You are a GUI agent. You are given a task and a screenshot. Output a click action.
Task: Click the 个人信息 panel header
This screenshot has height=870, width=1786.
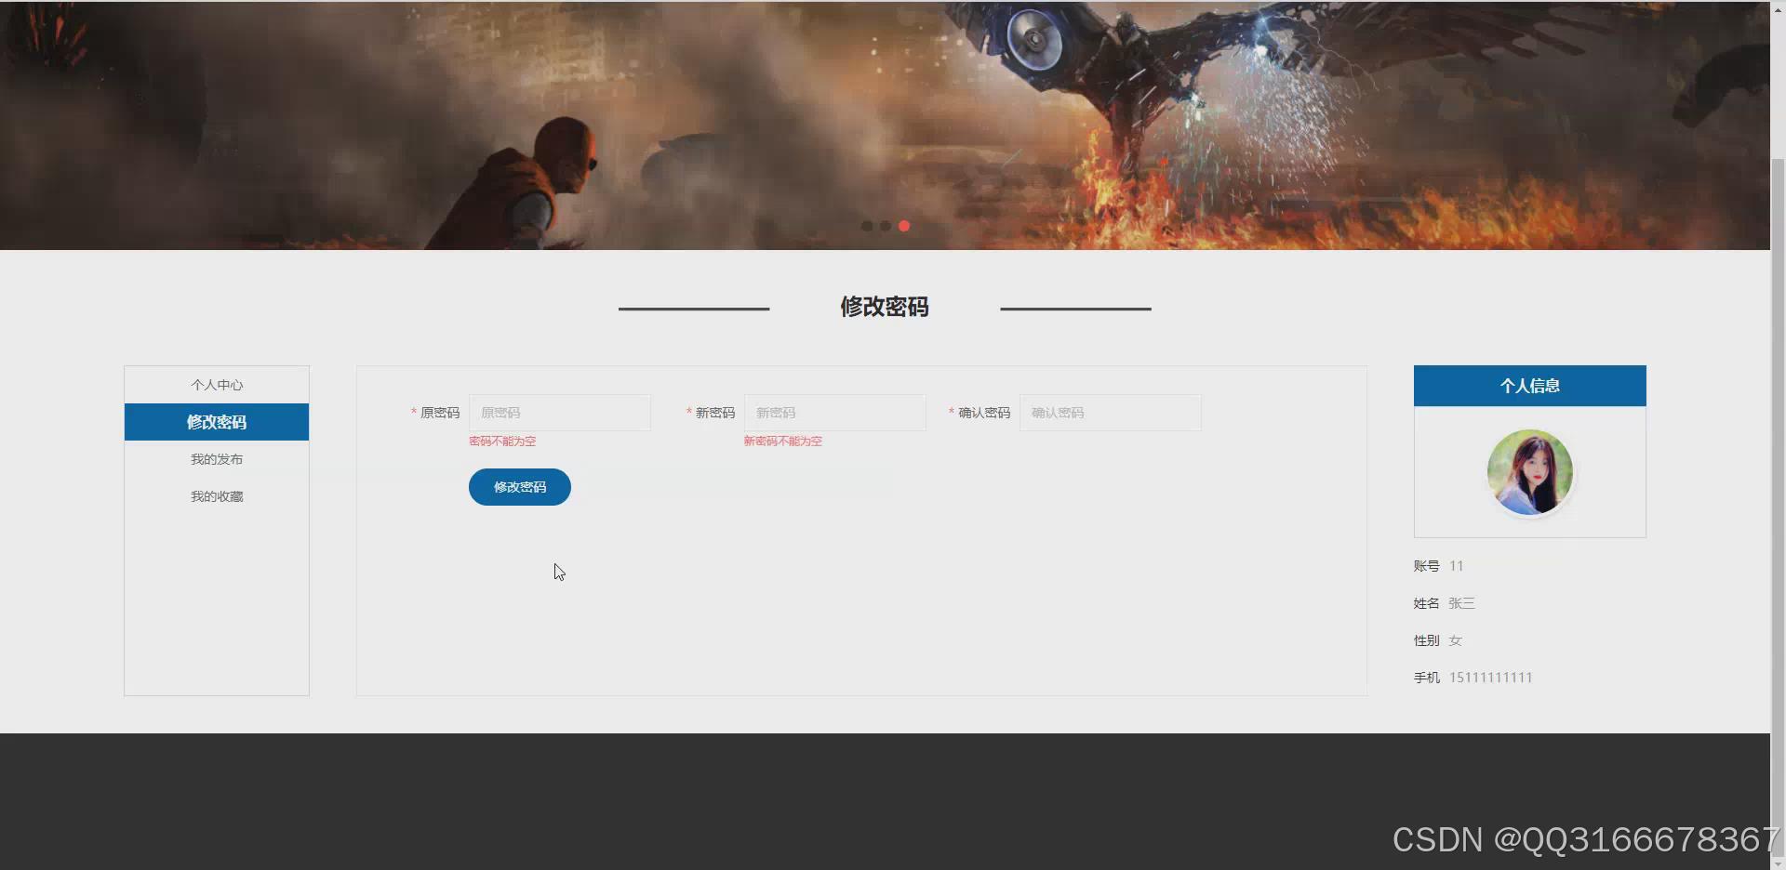(1530, 386)
